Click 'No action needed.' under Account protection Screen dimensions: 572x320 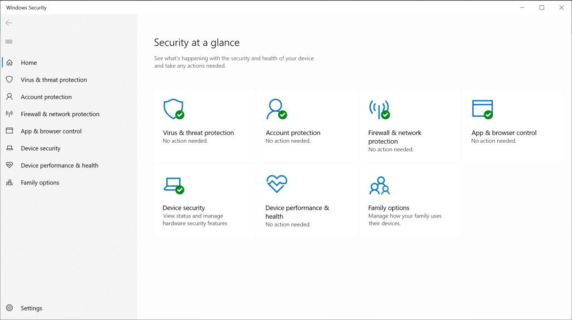(x=288, y=141)
